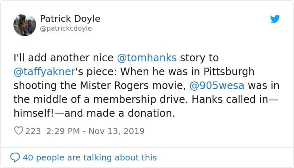This screenshot has height=168, width=294.
Task: Open the @patrickcdoyle handle link
Action: [x=66, y=29]
